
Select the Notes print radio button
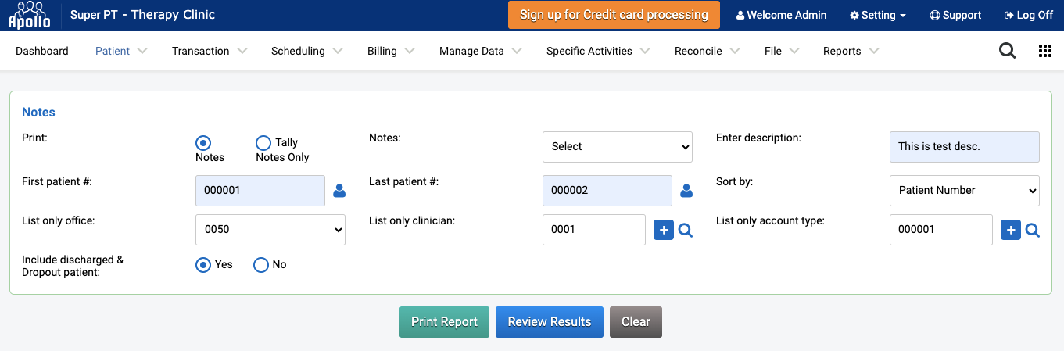[203, 143]
